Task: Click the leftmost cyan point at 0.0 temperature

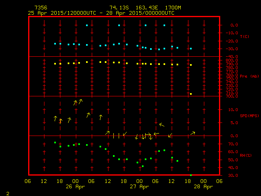Action: coord(87,25)
